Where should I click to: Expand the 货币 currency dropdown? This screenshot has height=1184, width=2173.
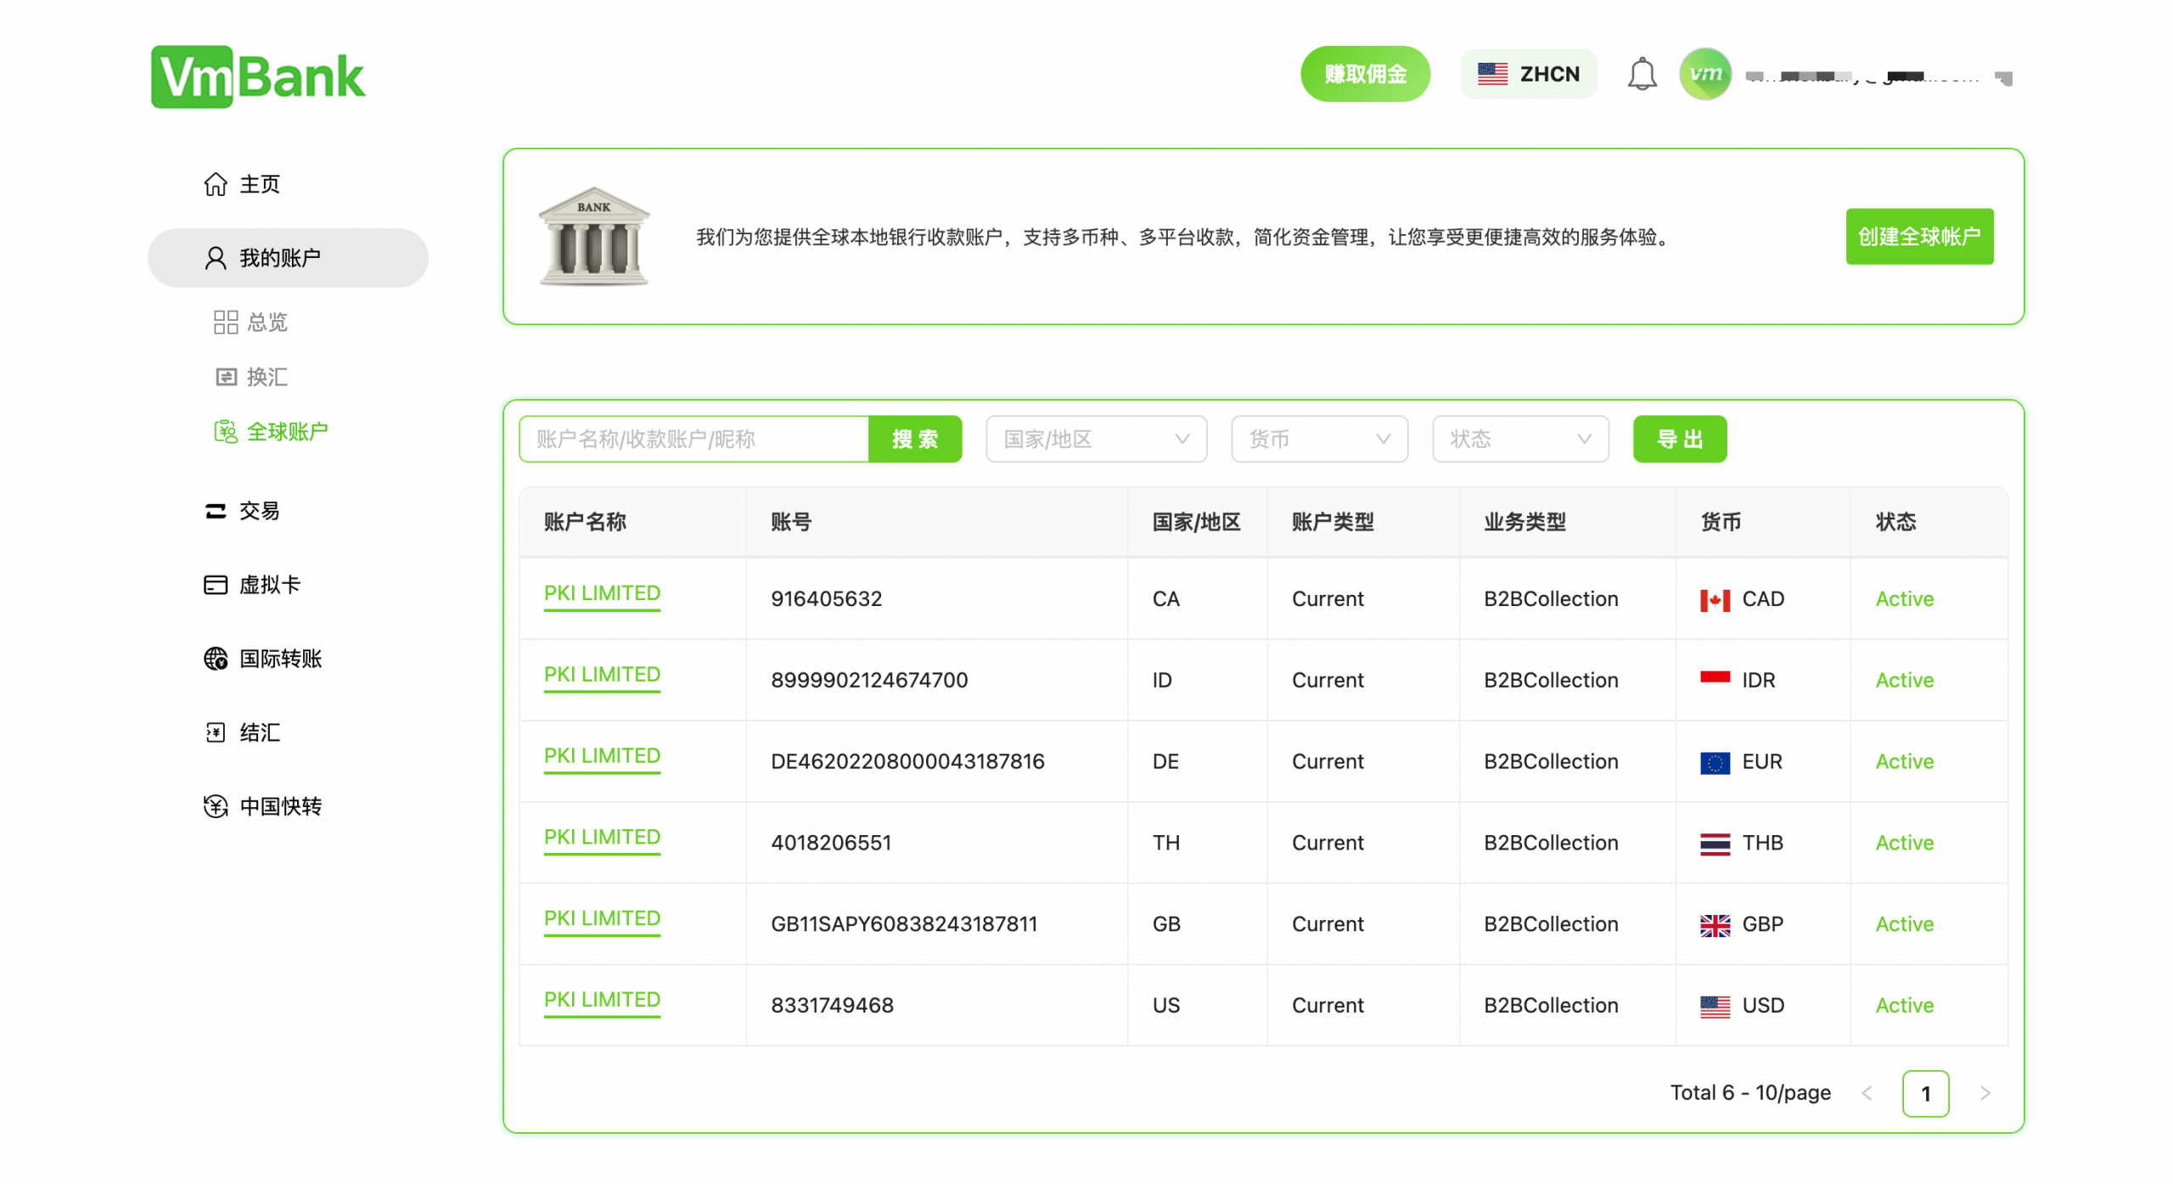pyautogui.click(x=1318, y=439)
